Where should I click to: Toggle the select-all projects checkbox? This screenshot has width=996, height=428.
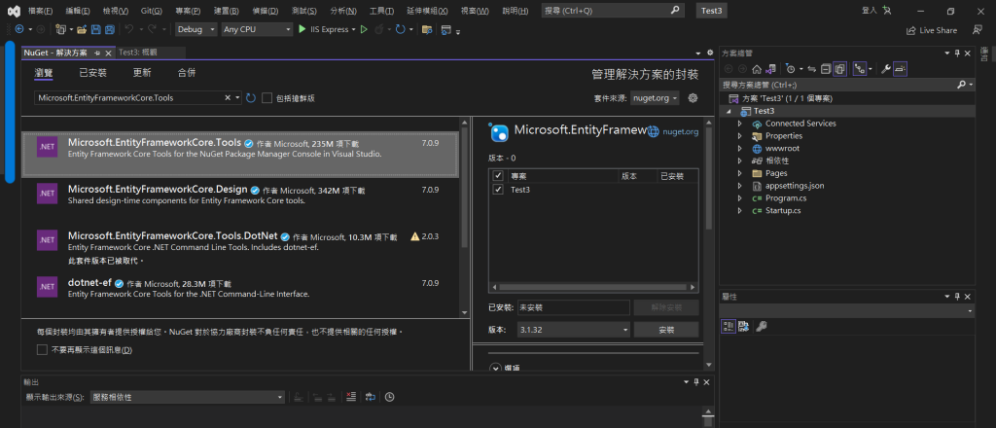click(498, 176)
